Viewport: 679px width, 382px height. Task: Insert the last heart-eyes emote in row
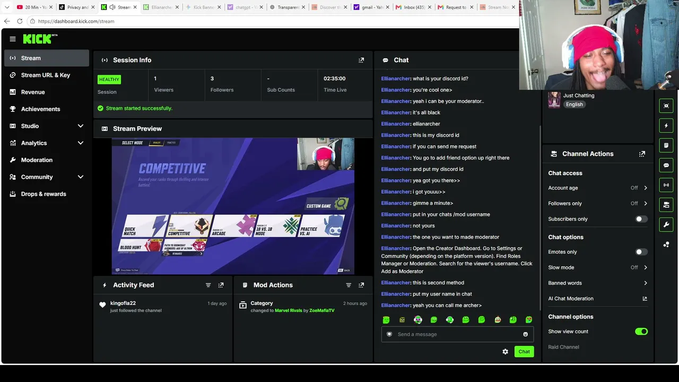tap(529, 319)
